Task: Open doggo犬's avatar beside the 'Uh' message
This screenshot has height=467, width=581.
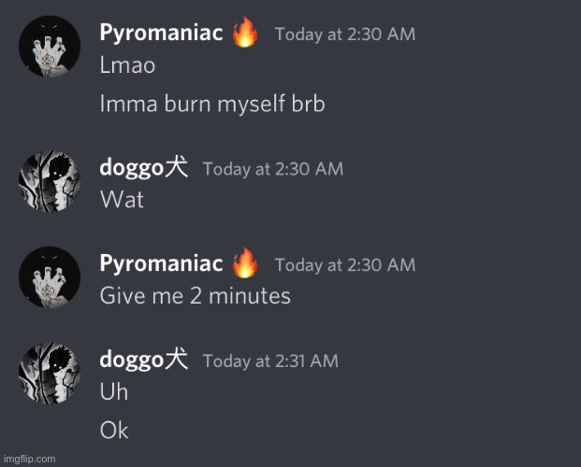Action: pos(50,374)
